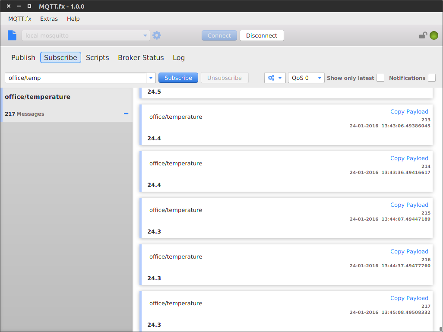This screenshot has width=443, height=332.
Task: Open the Help menu
Action: click(x=73, y=19)
